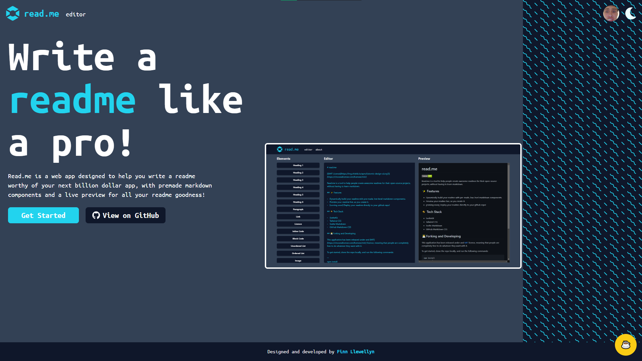Click Heading 1 element in screenshot
Image resolution: width=642 pixels, height=361 pixels.
click(298, 165)
